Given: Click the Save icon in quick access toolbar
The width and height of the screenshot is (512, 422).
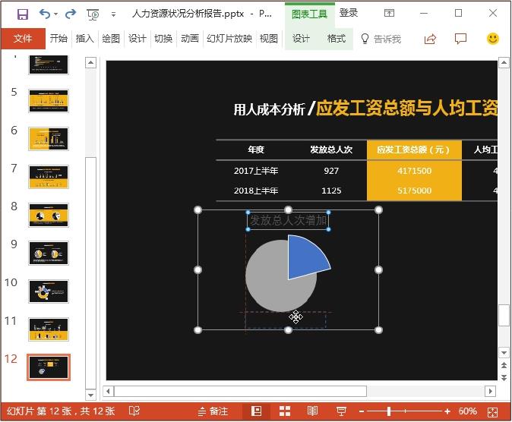Looking at the screenshot, I should (x=22, y=14).
